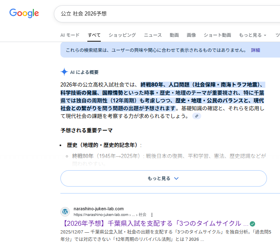Click the https://narashino-juken-lab.com breadcrumb URL

point(101,214)
